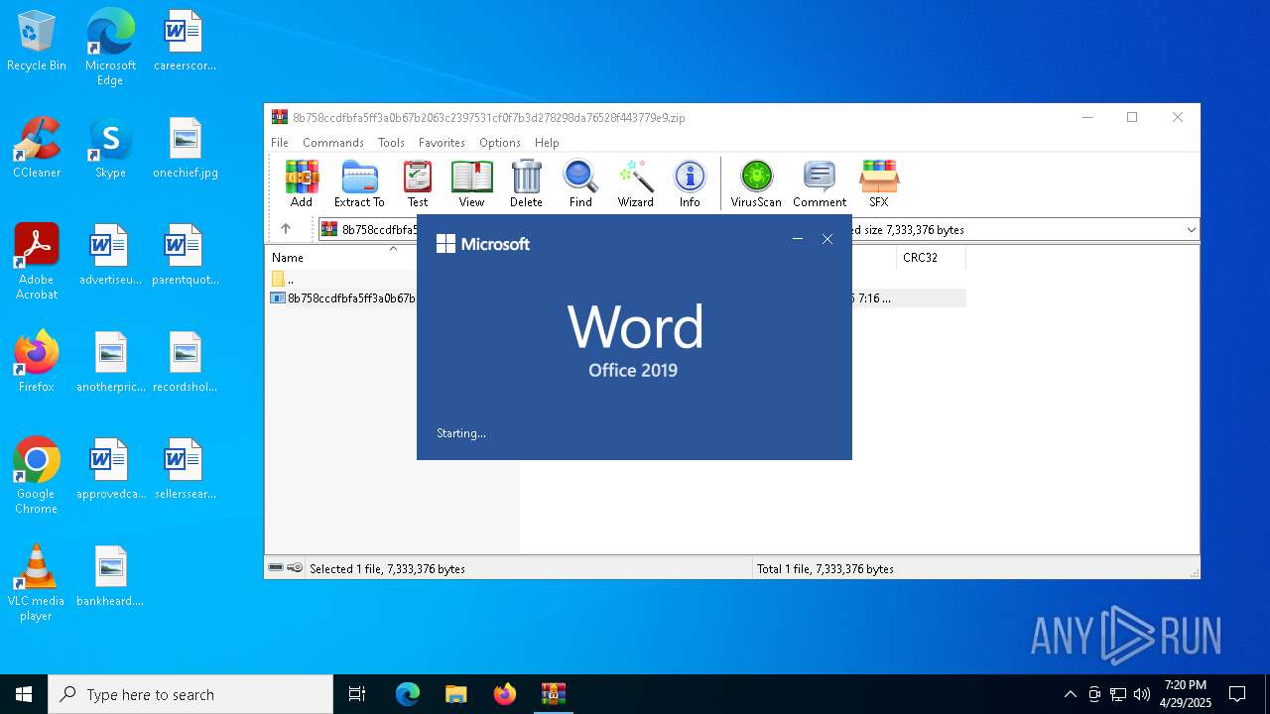This screenshot has width=1270, height=714.
Task: Select the advertiseu Word document icon
Action: [x=110, y=256]
